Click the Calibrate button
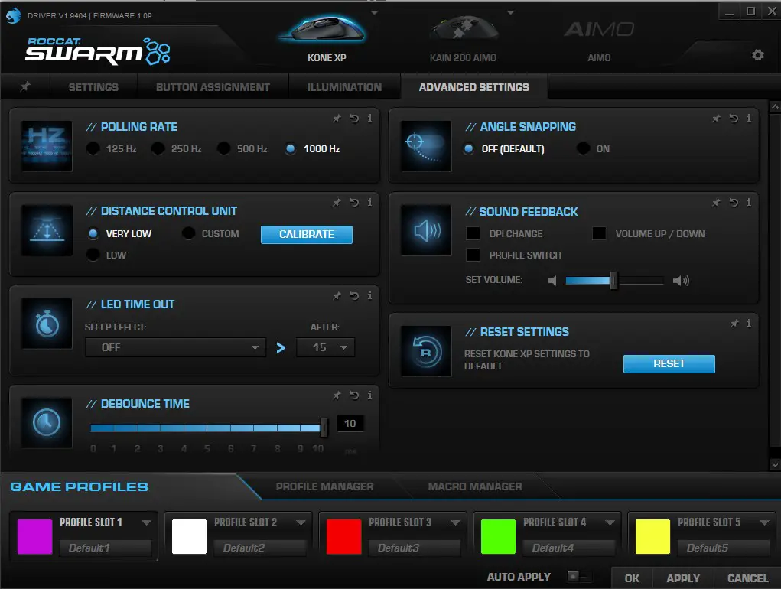 (306, 234)
